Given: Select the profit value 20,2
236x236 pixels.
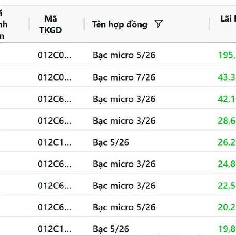Looking at the screenshot, I should tap(227, 207).
